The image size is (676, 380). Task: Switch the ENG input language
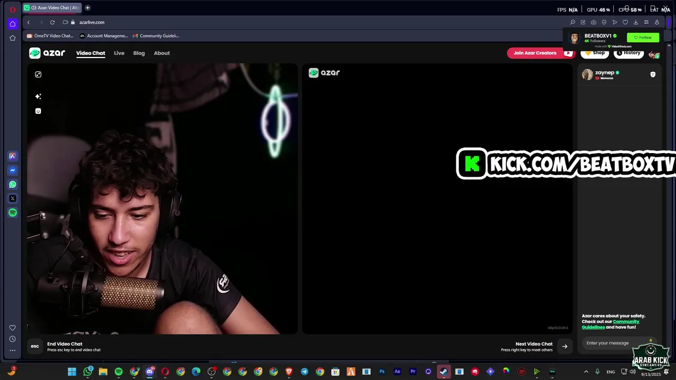point(611,372)
